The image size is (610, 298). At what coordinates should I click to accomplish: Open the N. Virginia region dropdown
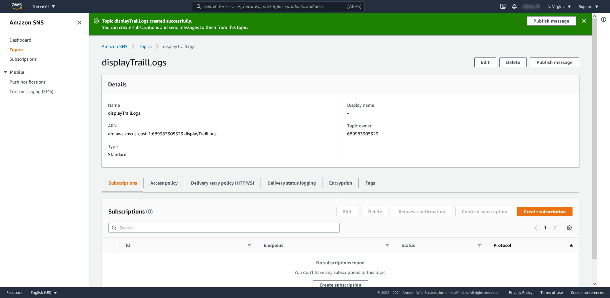pos(559,7)
